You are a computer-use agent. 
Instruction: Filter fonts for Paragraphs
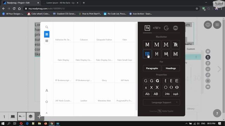tap(152, 68)
